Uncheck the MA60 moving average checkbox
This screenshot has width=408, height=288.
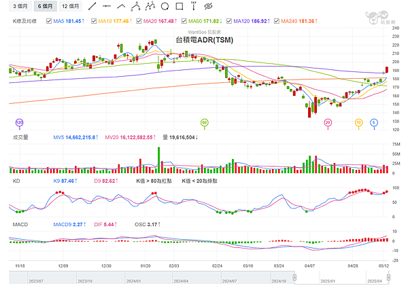coord(184,21)
